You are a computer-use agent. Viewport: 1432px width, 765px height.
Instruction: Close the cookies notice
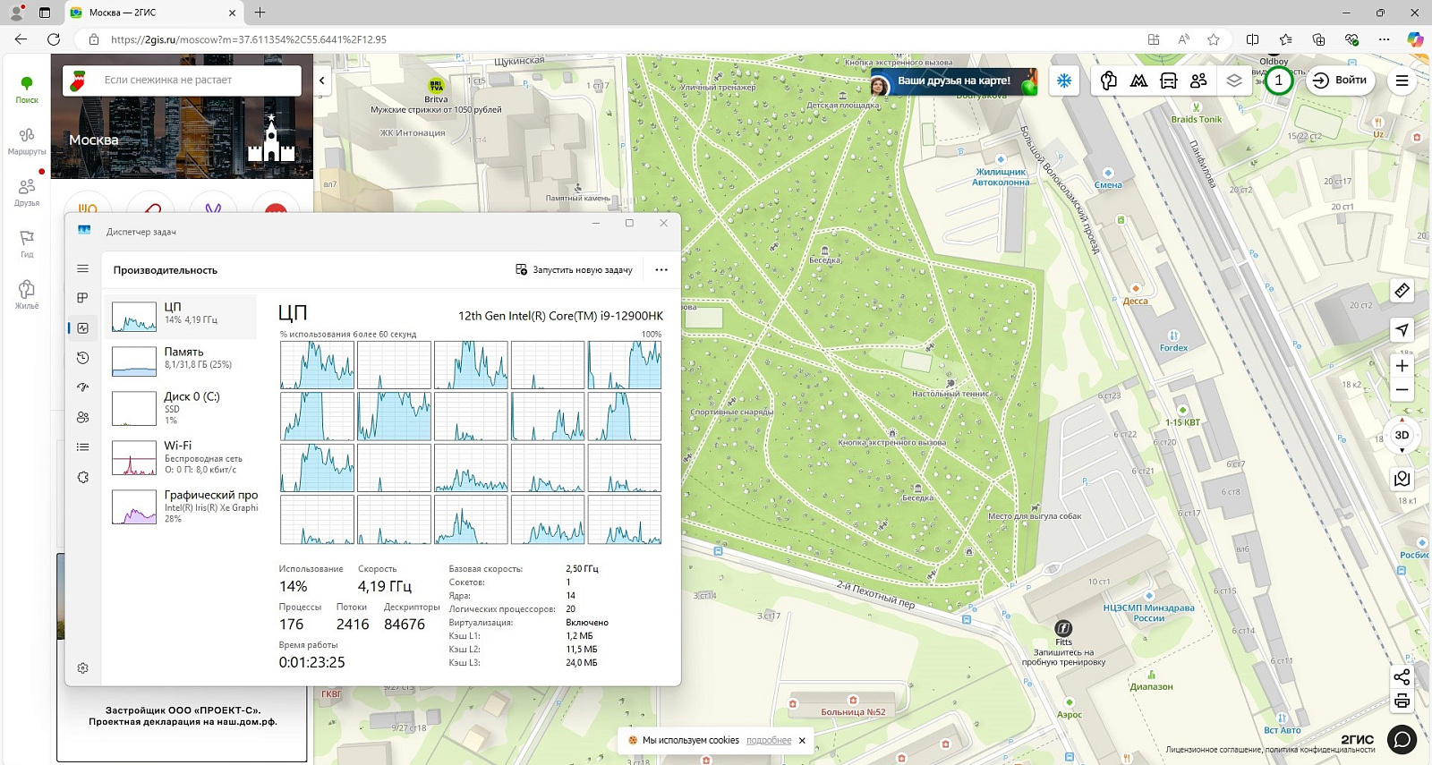coord(802,741)
